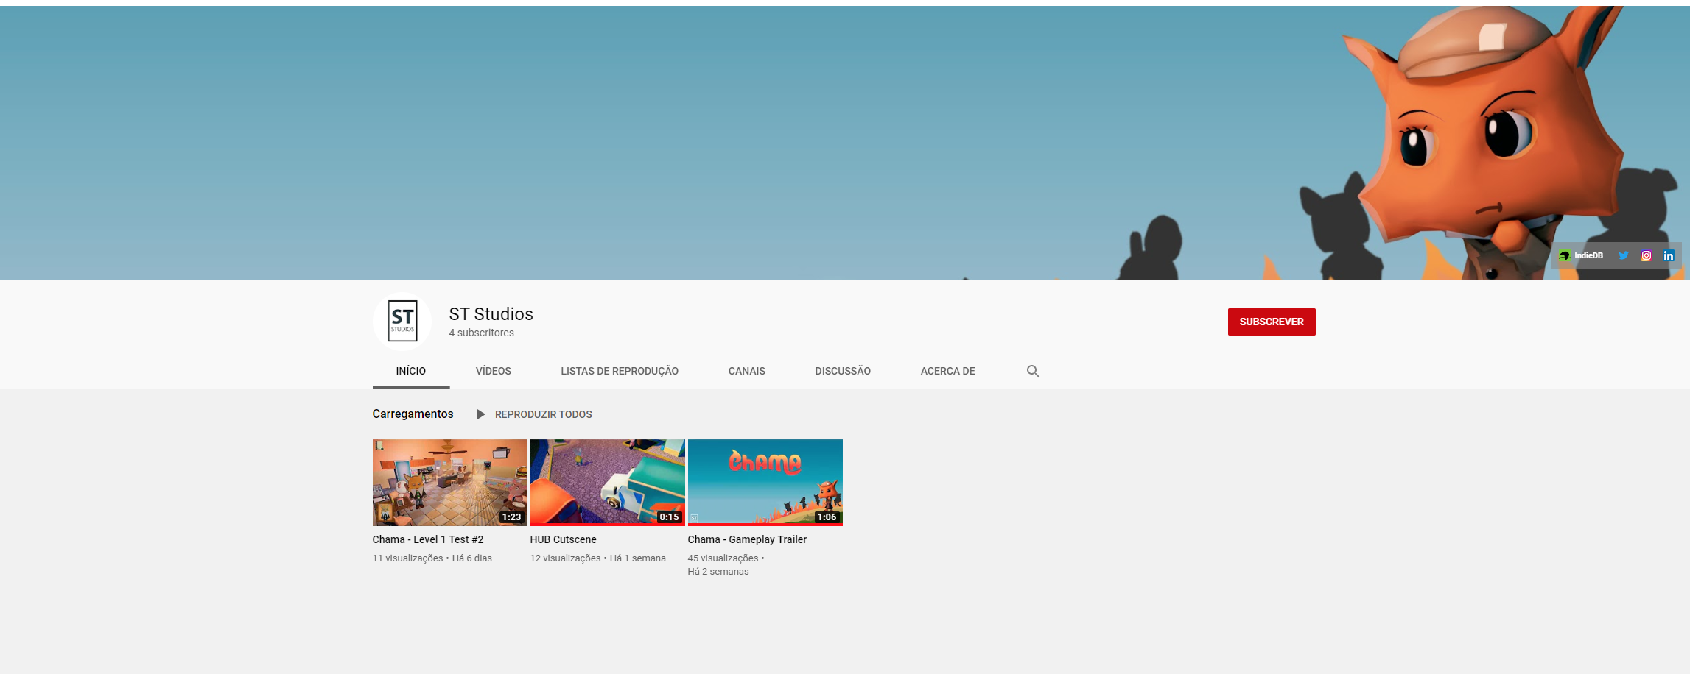
Task: Click the 1:23 duration badge
Action: pyautogui.click(x=511, y=517)
